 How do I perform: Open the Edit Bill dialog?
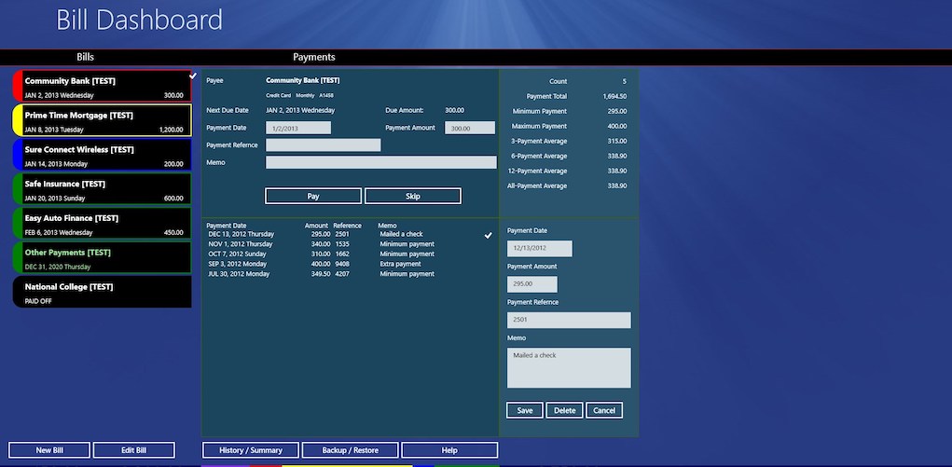133,450
